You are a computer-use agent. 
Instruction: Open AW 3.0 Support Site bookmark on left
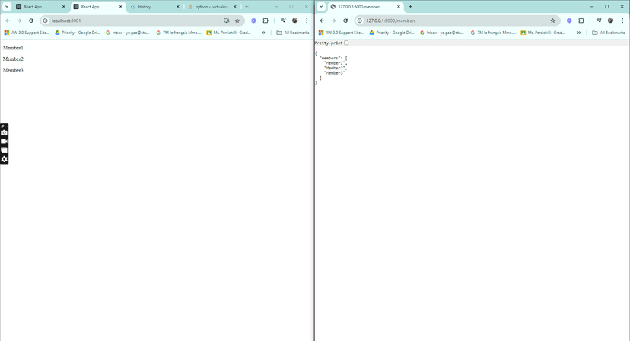click(27, 33)
